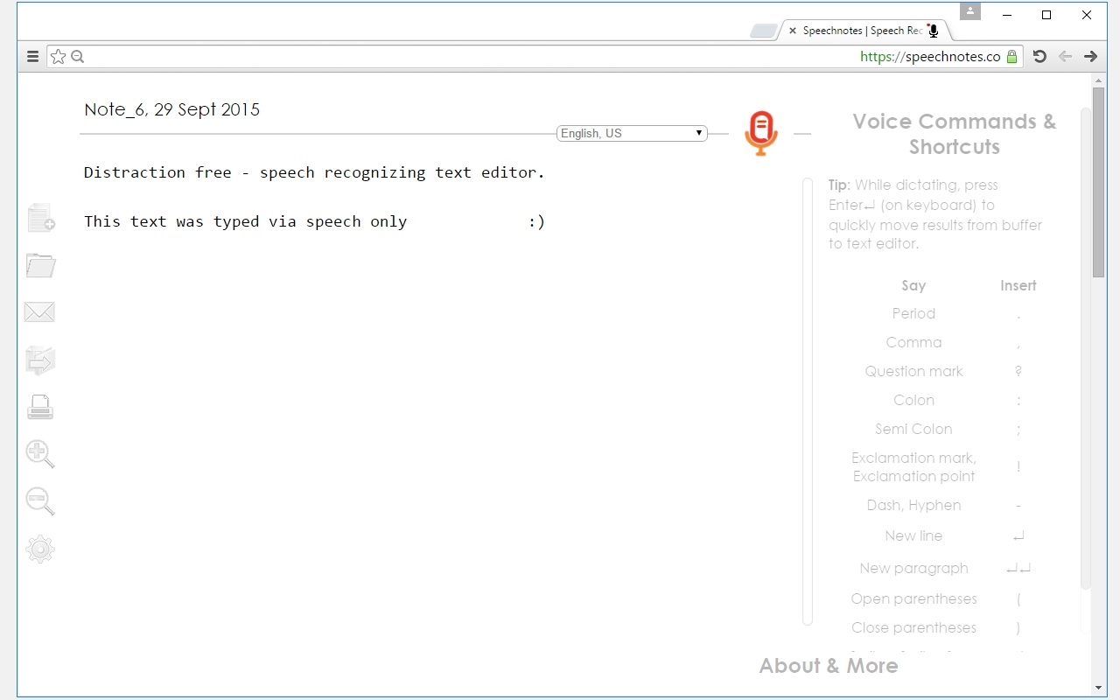Go forward with browser arrow

click(1090, 57)
